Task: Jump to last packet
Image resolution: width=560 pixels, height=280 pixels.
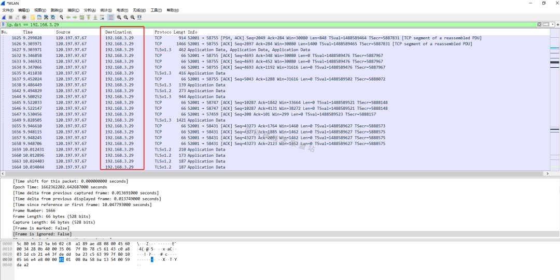Action: [95, 17]
